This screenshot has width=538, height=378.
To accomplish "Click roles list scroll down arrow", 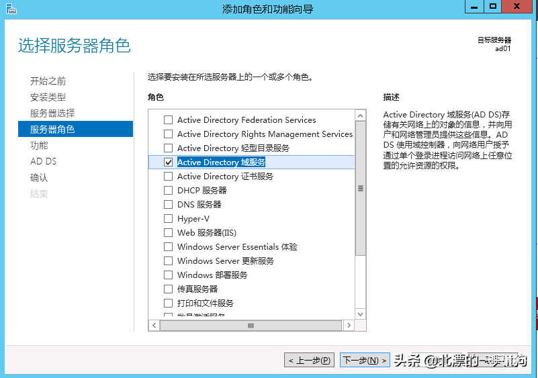I will point(360,314).
